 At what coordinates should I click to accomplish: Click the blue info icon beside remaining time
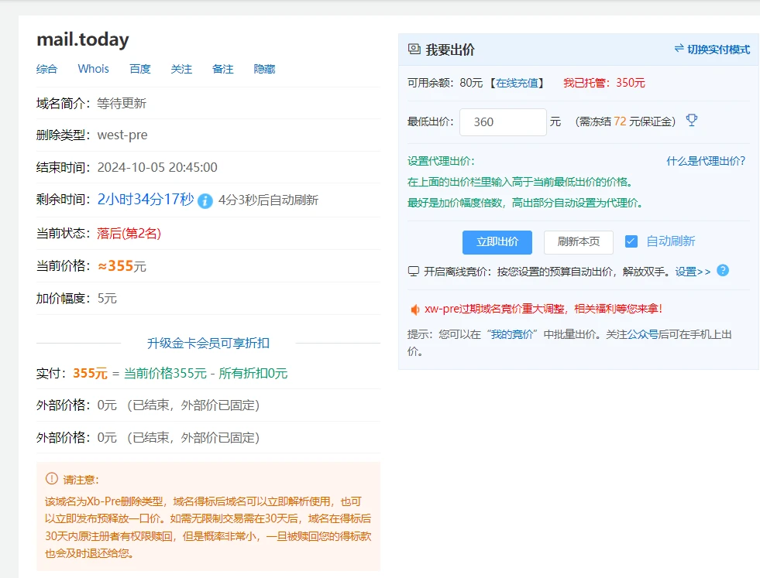tap(205, 200)
